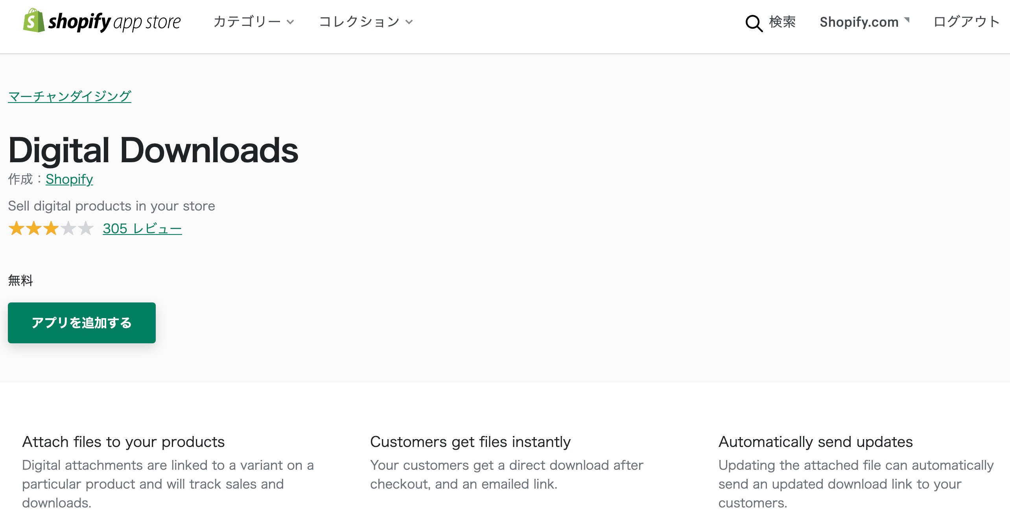Click the 無料 price label
This screenshot has height=524, width=1010.
point(20,280)
